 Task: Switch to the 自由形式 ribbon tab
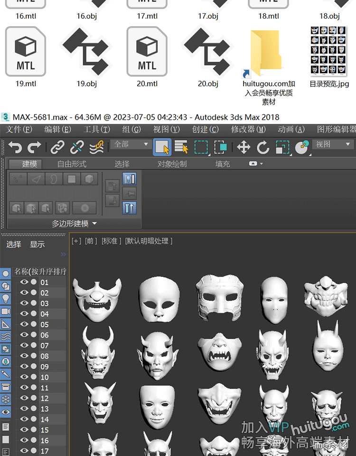pos(72,164)
